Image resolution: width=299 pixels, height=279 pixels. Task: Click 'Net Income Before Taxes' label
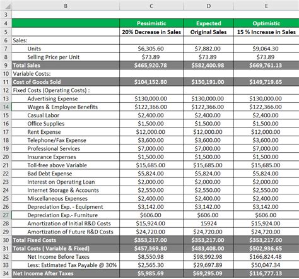point(58,257)
